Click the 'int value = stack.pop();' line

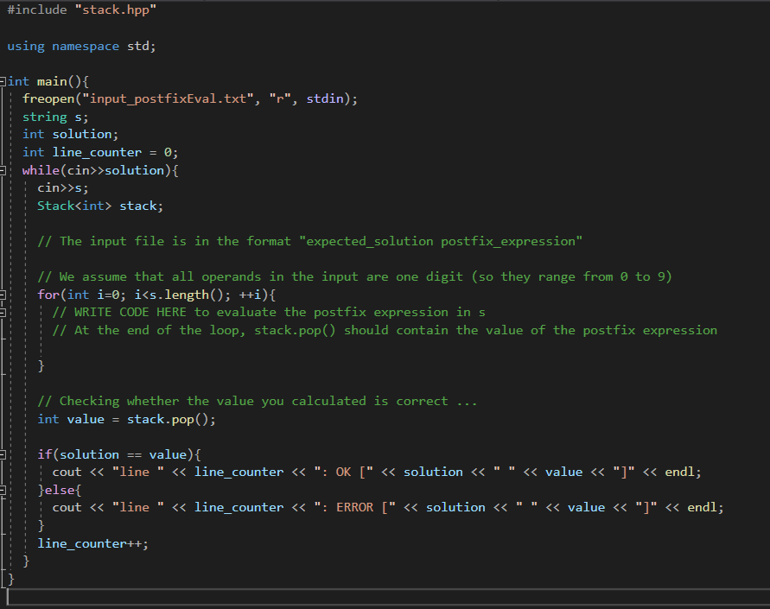127,420
